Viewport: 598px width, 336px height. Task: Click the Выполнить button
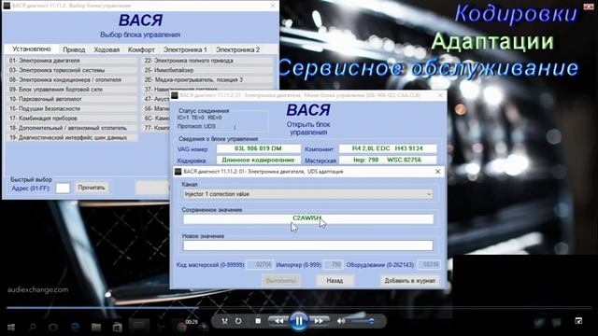pyautogui.click(x=280, y=281)
